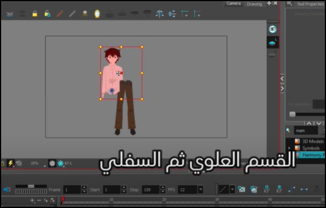Click the Start frame field

pyautogui.click(x=112, y=189)
